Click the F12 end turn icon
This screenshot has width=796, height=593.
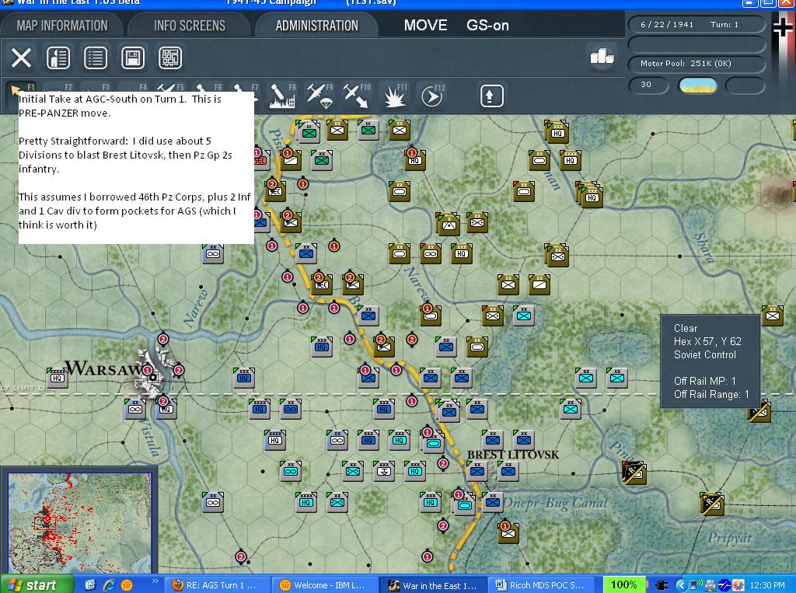(x=432, y=96)
